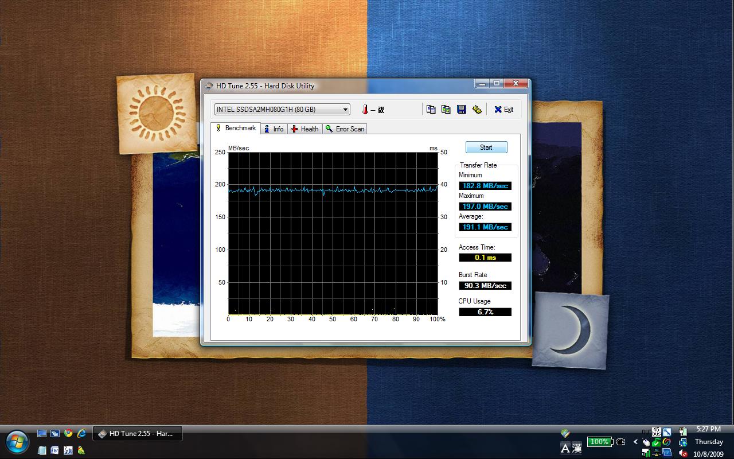Launch Internet Explorer from quick launch

pos(81,433)
